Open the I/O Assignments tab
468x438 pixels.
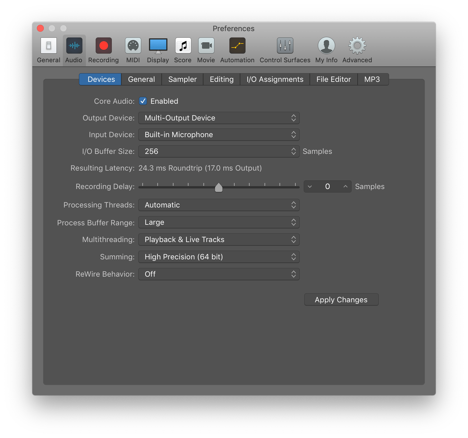(274, 79)
